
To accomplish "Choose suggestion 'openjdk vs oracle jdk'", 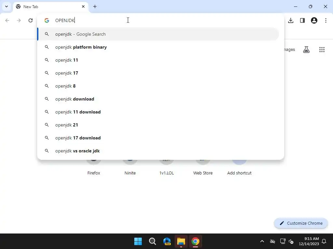I will [x=158, y=151].
